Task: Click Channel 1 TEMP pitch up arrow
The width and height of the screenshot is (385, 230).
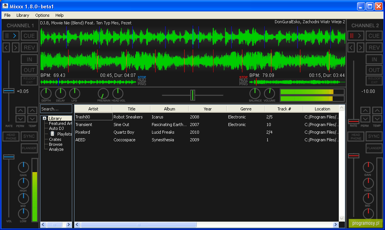Action: [32, 110]
